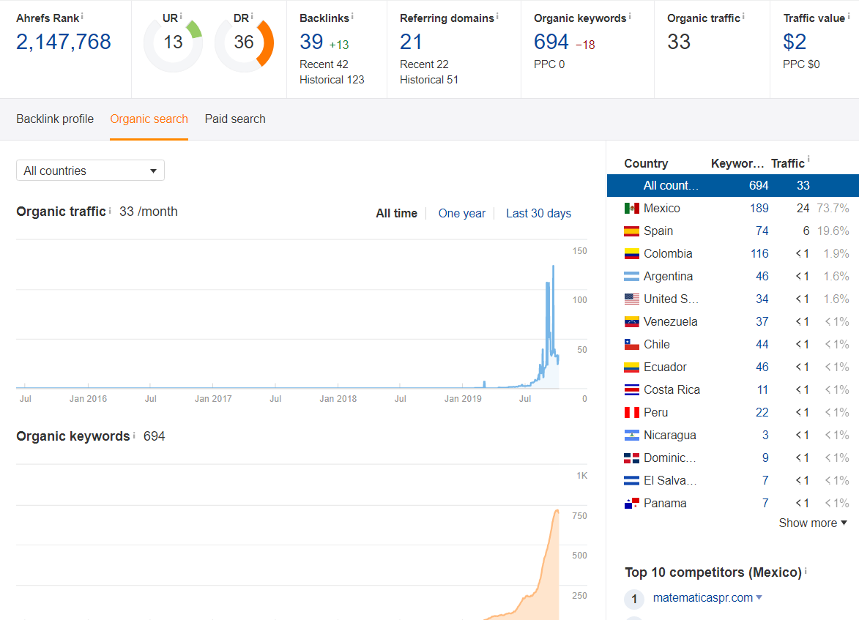The height and width of the screenshot is (620, 859).
Task: Click the DR 36 gauge
Action: tap(244, 44)
